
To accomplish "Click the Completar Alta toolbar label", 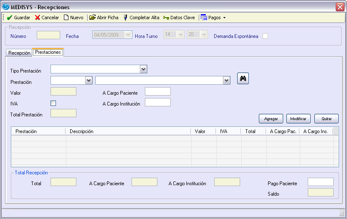I will click(144, 18).
